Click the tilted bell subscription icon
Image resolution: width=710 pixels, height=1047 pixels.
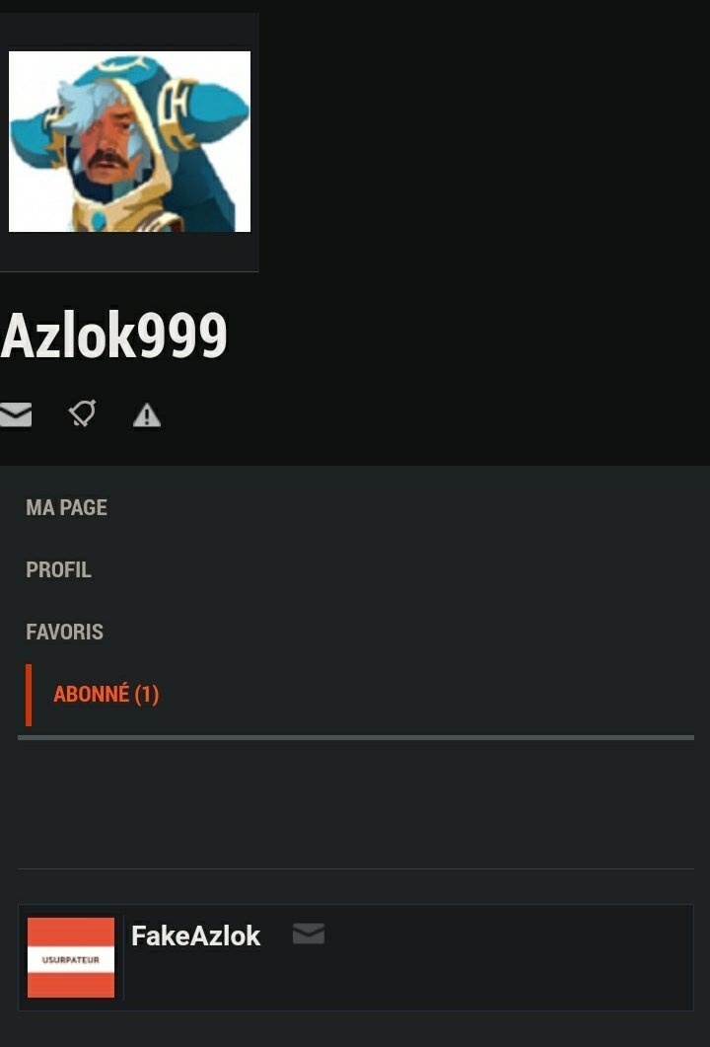(83, 413)
